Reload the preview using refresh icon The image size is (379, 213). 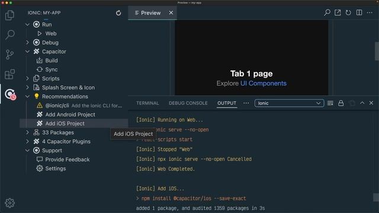click(348, 12)
